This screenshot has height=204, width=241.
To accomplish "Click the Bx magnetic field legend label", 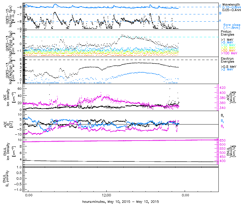I will click(x=222, y=115).
